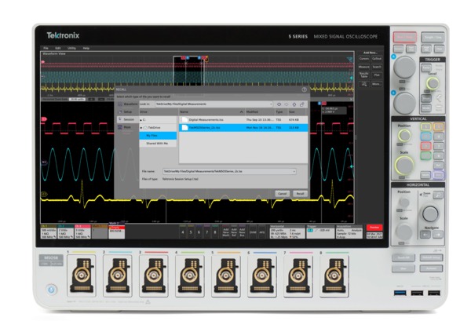
Task: Expand the Look in path dropdown
Action: coord(269,104)
